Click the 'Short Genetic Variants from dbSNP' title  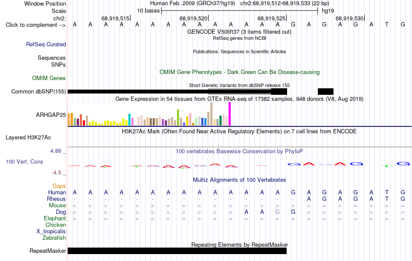pyautogui.click(x=239, y=86)
